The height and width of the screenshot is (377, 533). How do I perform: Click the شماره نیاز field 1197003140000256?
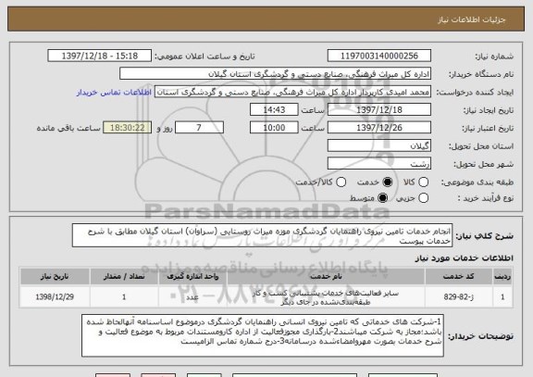(379, 56)
